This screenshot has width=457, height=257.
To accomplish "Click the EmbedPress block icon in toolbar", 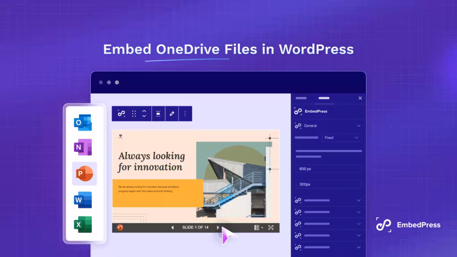I will click(121, 114).
